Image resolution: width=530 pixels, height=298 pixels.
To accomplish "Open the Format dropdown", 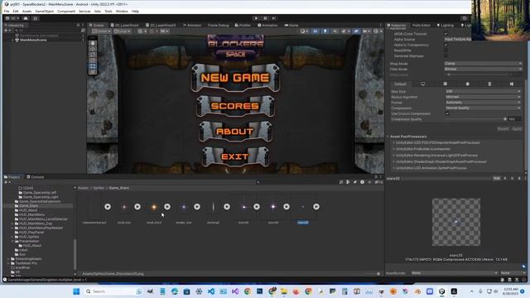I will tap(483, 103).
